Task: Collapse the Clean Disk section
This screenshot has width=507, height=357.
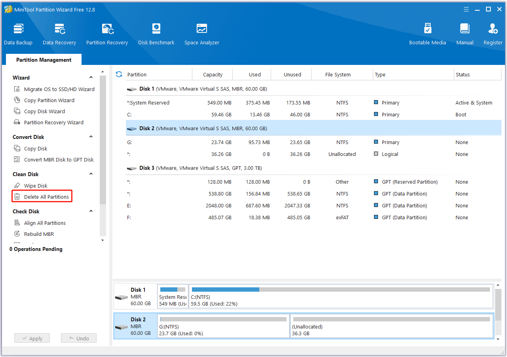Action: pyautogui.click(x=91, y=174)
